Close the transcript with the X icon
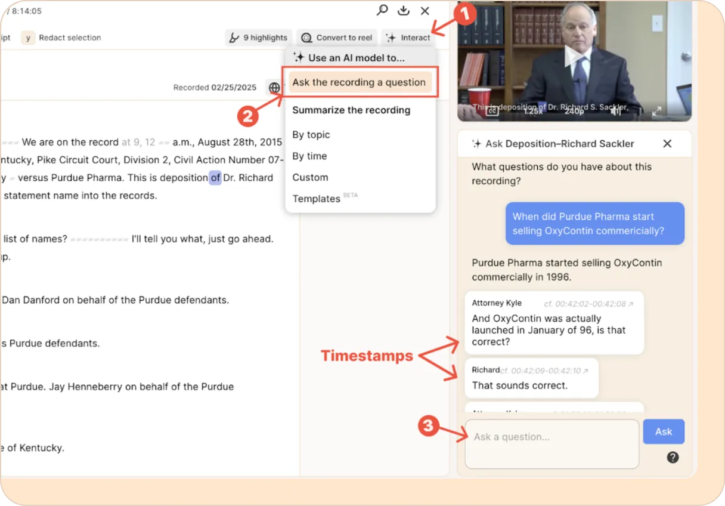Screen dimensions: 725x506 425,11
